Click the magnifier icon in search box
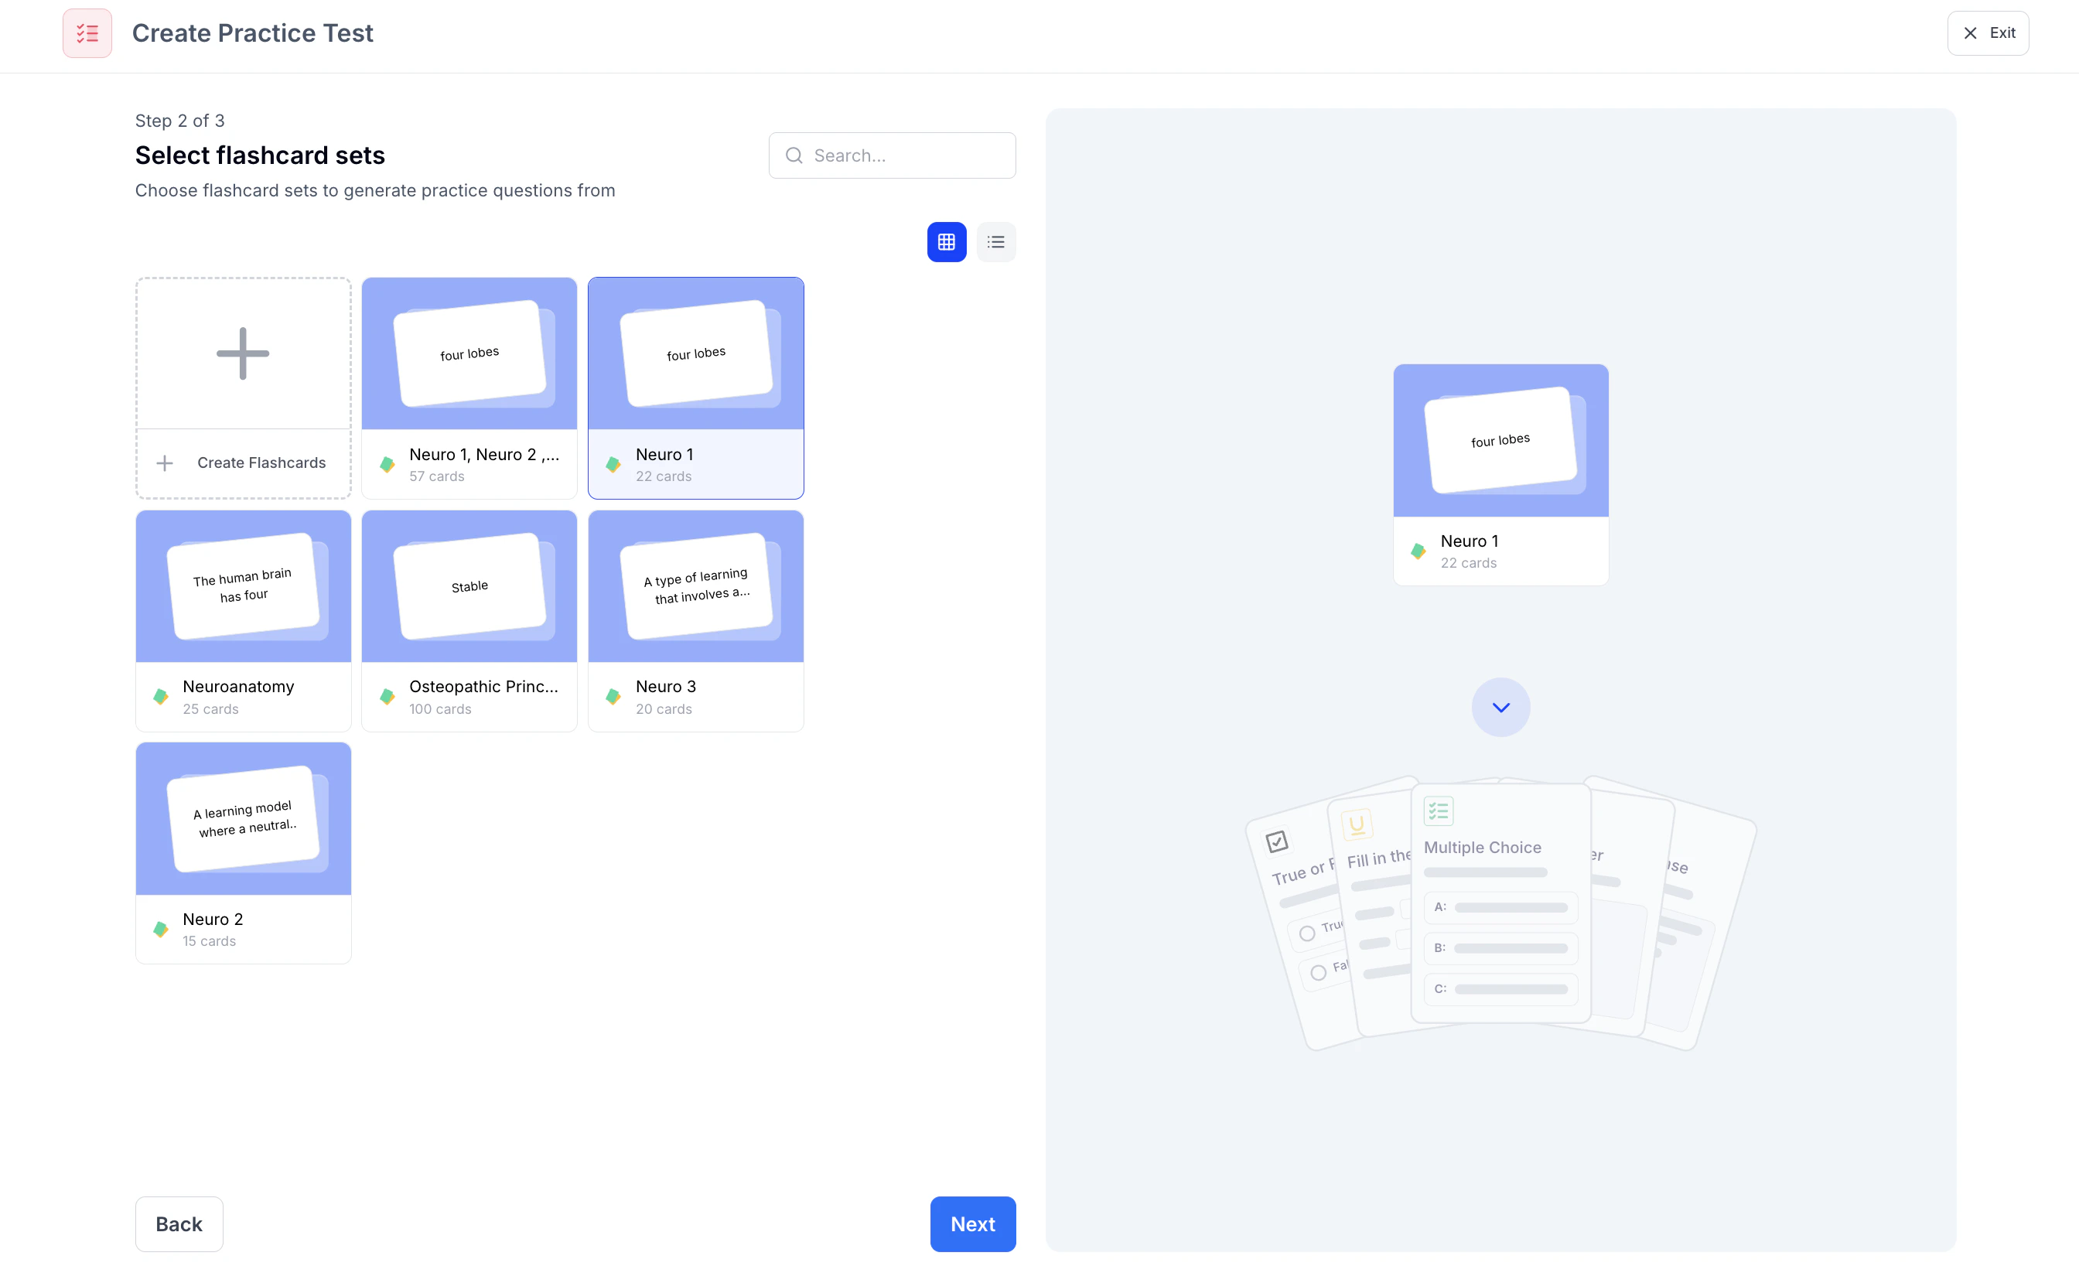Viewport: 2079px width, 1273px height. click(x=794, y=155)
